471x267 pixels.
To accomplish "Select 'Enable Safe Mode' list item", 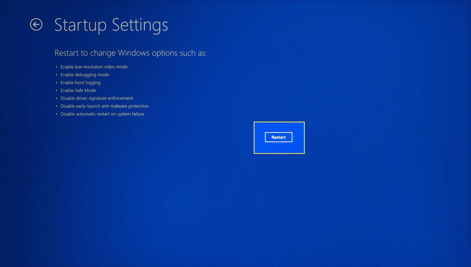I will tap(78, 90).
